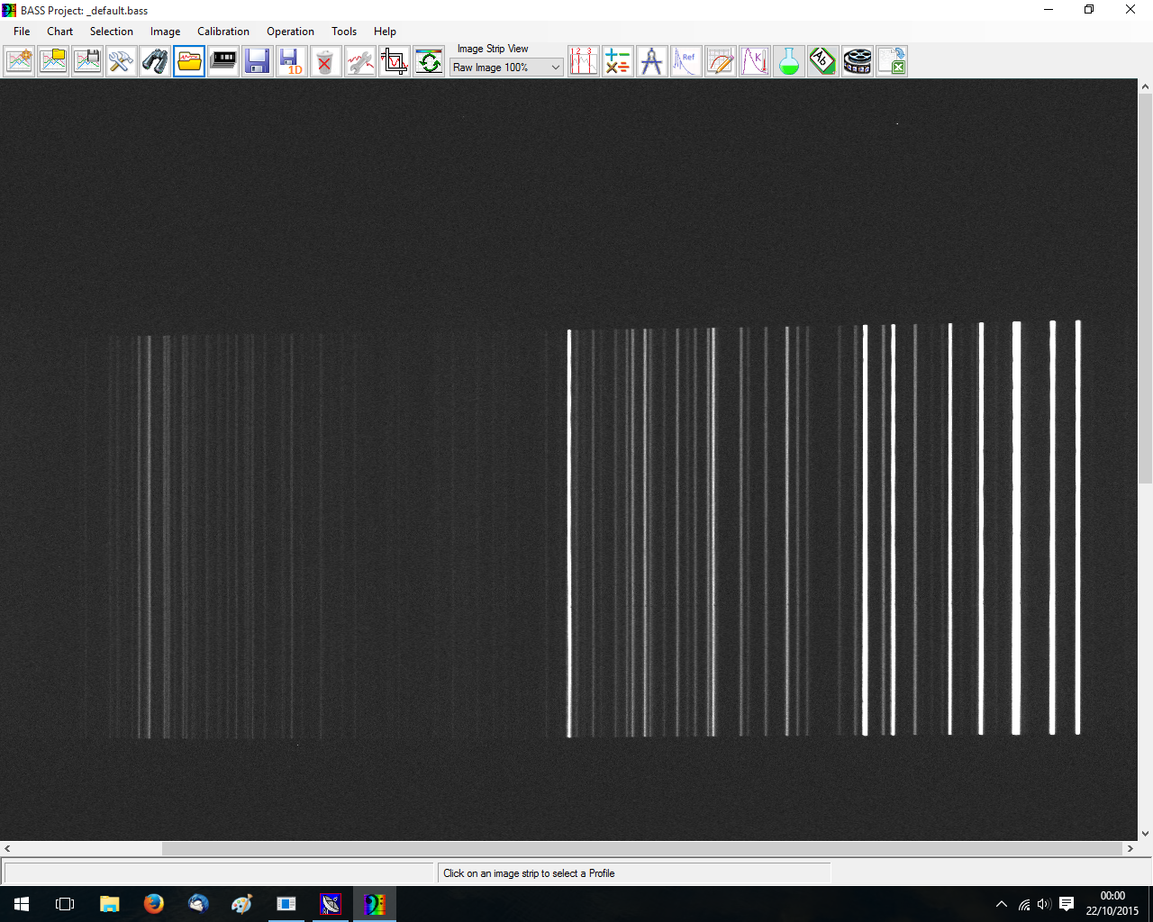Click the binoculars search icon
1153x922 pixels.
(155, 62)
